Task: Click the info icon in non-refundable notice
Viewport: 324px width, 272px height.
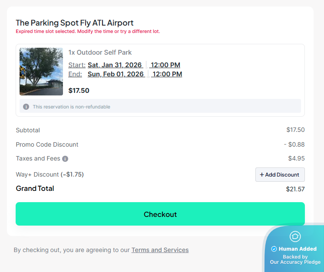Action: pos(26,107)
